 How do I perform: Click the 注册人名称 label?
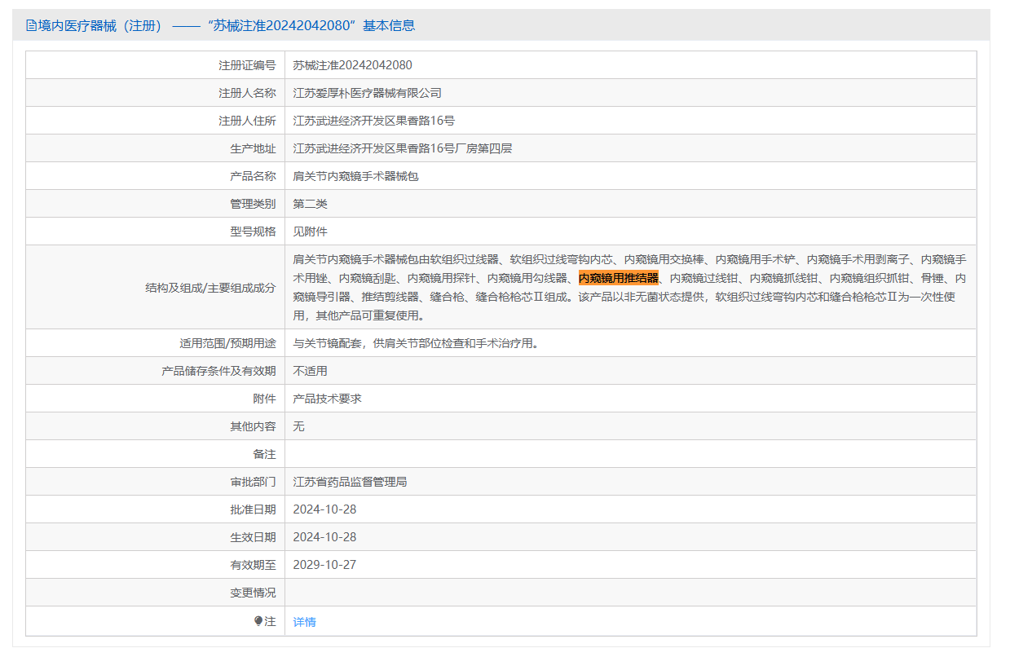tap(247, 93)
